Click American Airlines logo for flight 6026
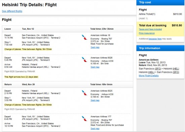Viewport: 185px width, 132px height. tap(84, 60)
